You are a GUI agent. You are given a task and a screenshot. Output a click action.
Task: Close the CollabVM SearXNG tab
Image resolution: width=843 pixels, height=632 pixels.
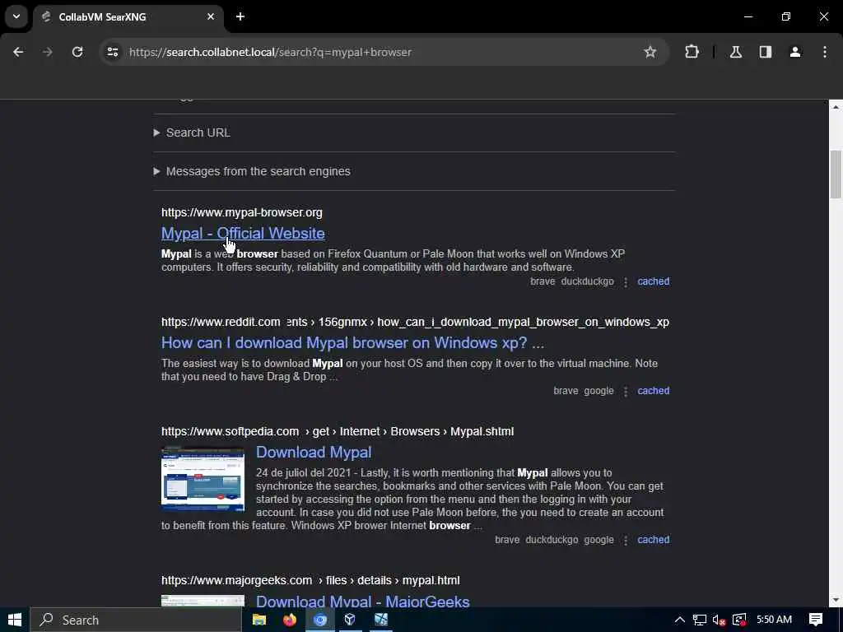pyautogui.click(x=211, y=16)
